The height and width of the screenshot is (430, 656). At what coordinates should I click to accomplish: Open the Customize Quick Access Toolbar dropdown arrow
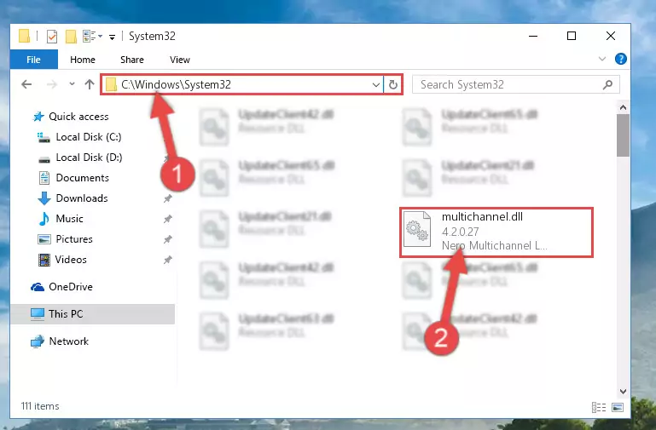coord(112,37)
